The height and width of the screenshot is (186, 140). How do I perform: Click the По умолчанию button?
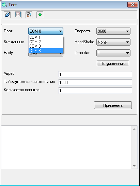point(113,64)
